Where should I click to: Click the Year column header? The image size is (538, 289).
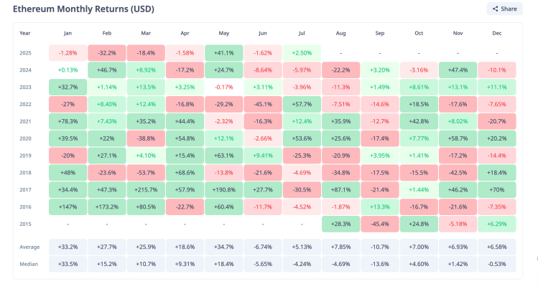pyautogui.click(x=25, y=33)
